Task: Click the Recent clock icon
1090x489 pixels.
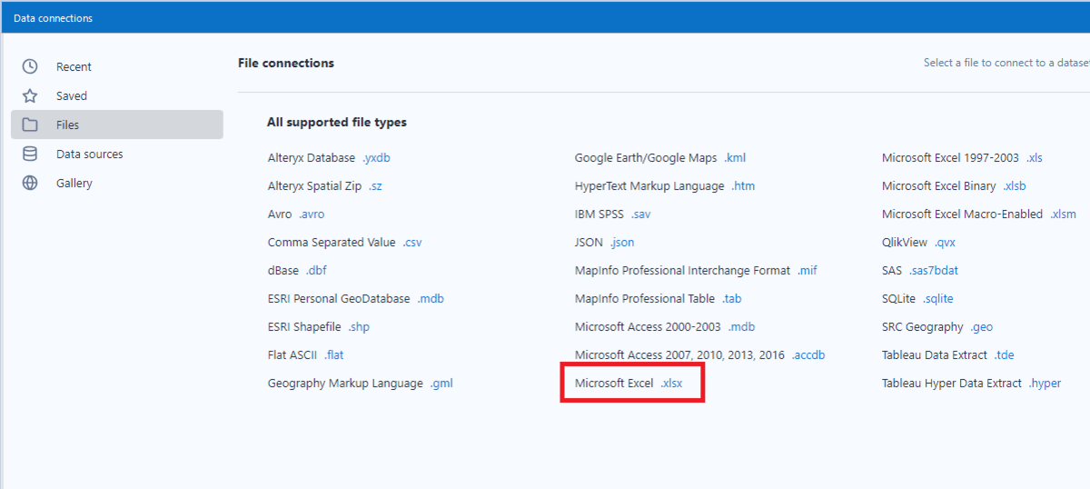Action: [x=30, y=66]
